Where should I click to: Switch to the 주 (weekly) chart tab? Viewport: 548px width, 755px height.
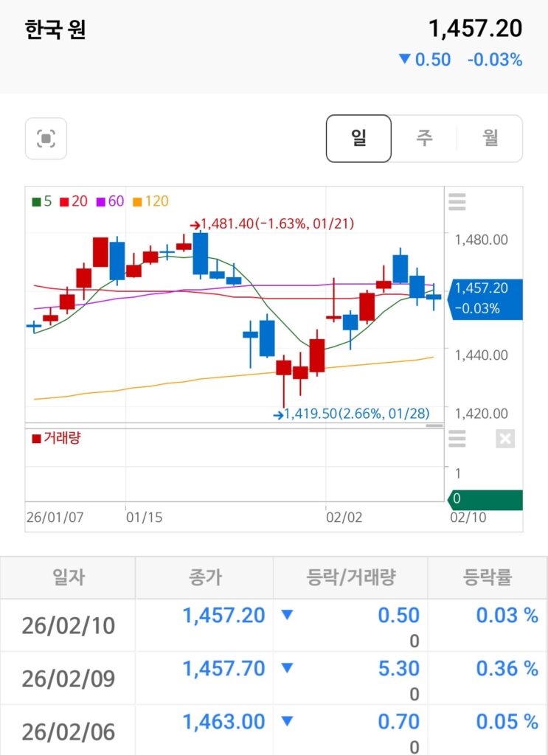click(x=424, y=138)
